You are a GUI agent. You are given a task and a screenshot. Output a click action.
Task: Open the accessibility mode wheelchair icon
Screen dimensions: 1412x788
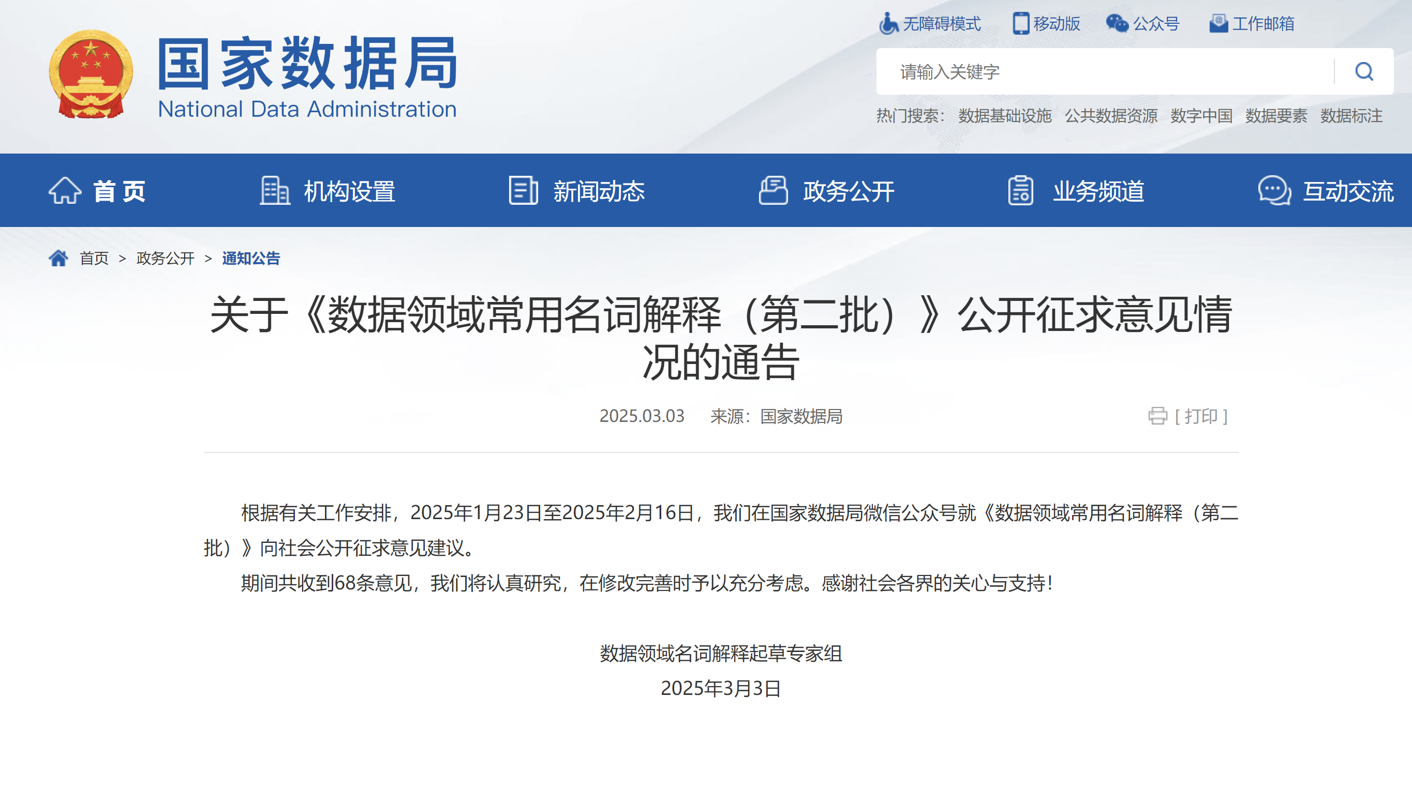click(888, 24)
